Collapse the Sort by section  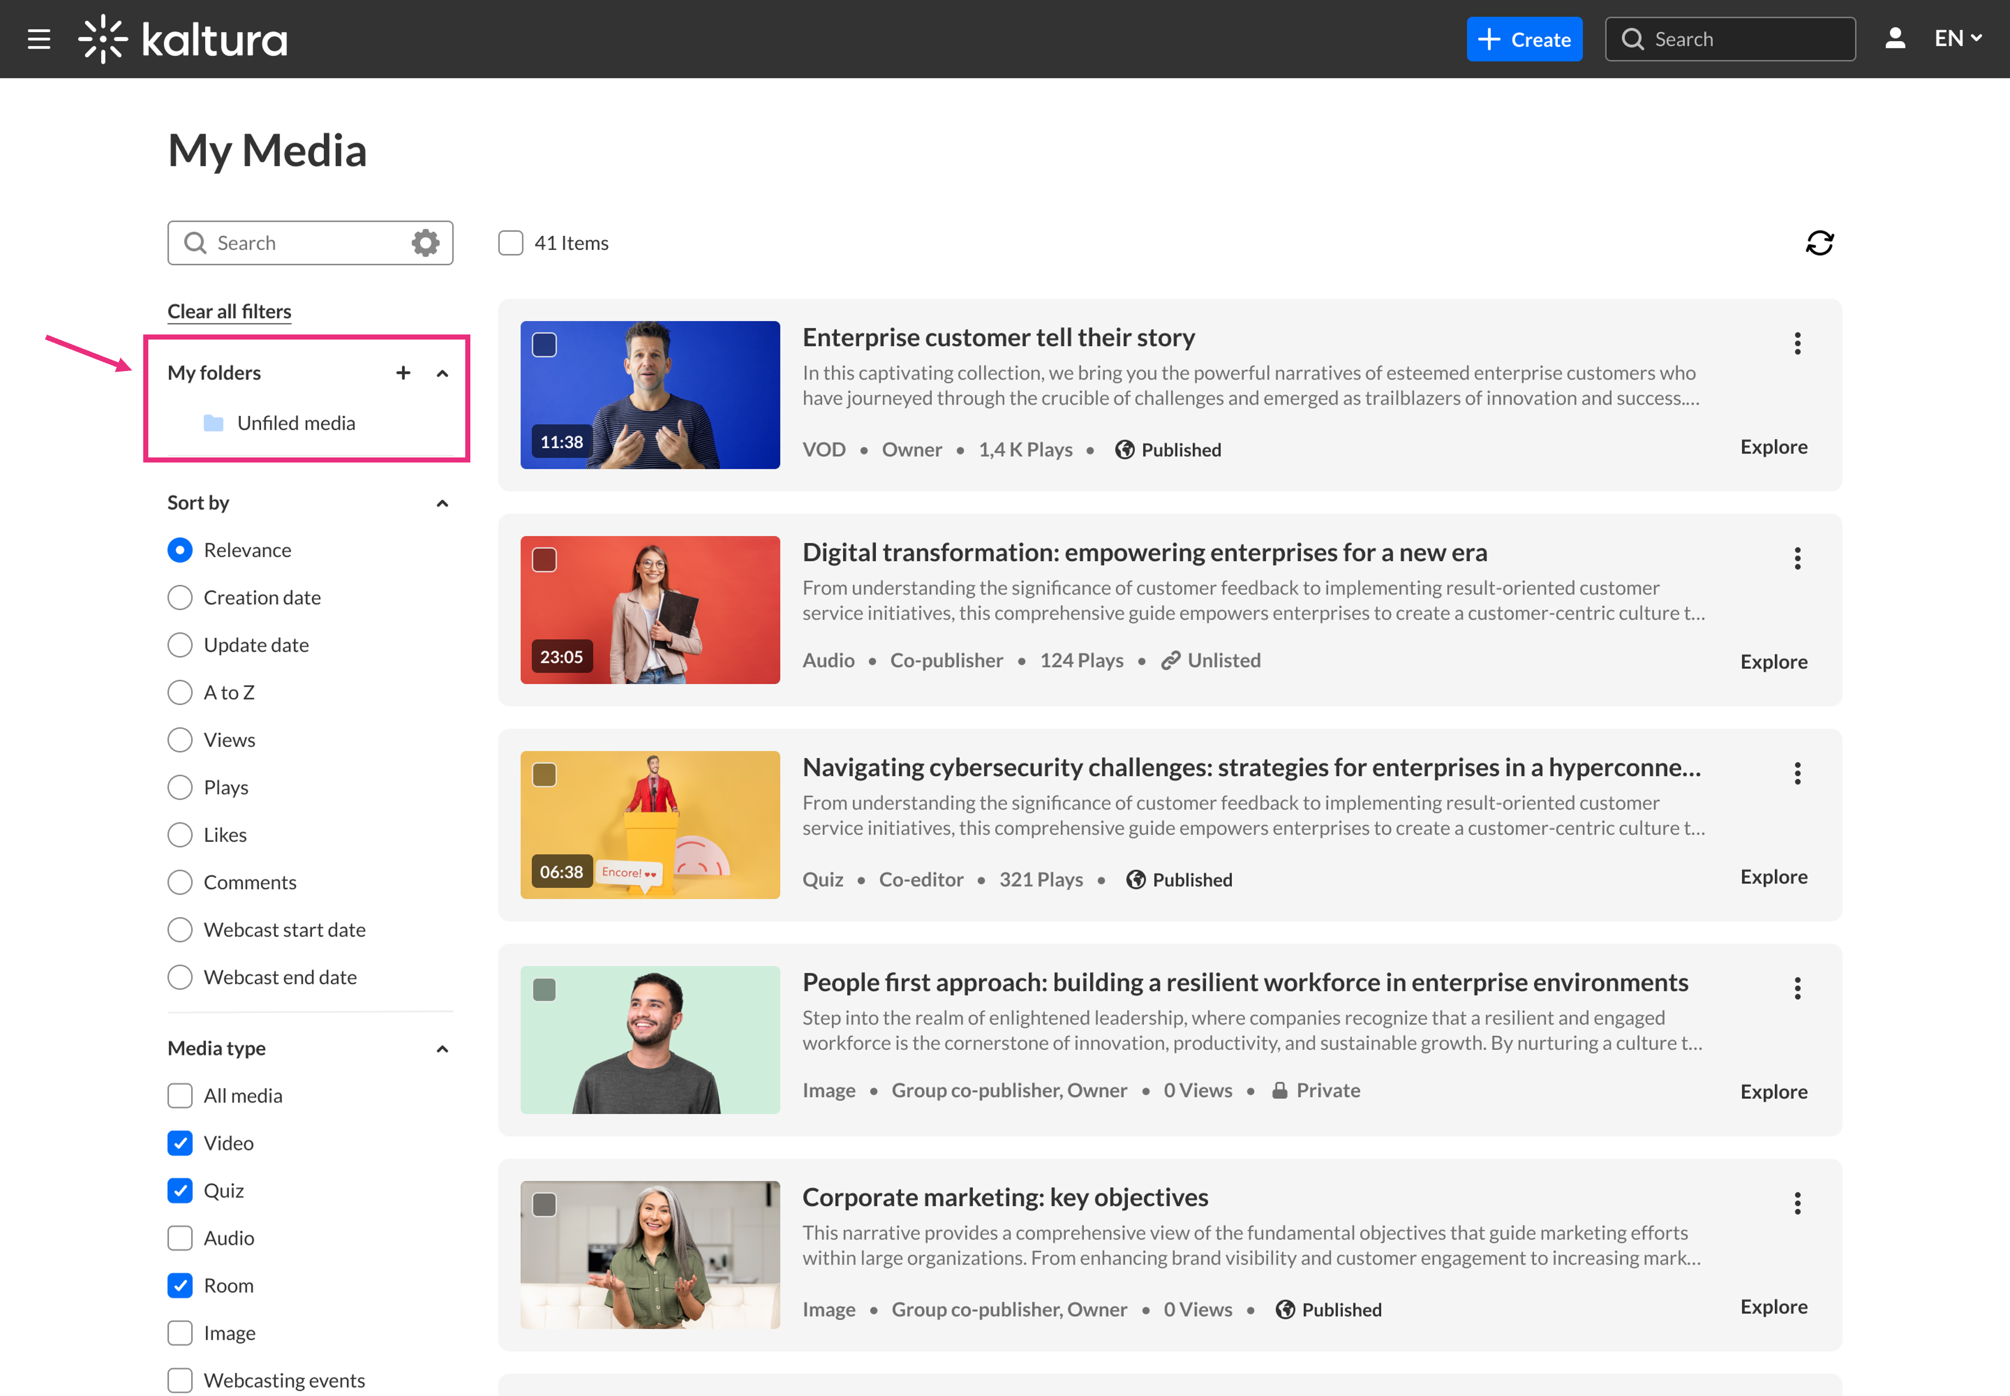(x=443, y=503)
